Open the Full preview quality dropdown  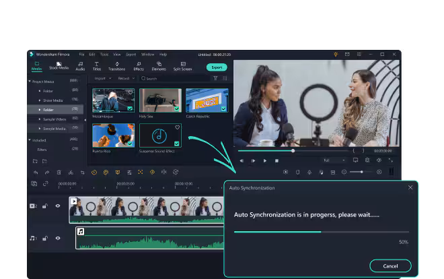tap(334, 160)
